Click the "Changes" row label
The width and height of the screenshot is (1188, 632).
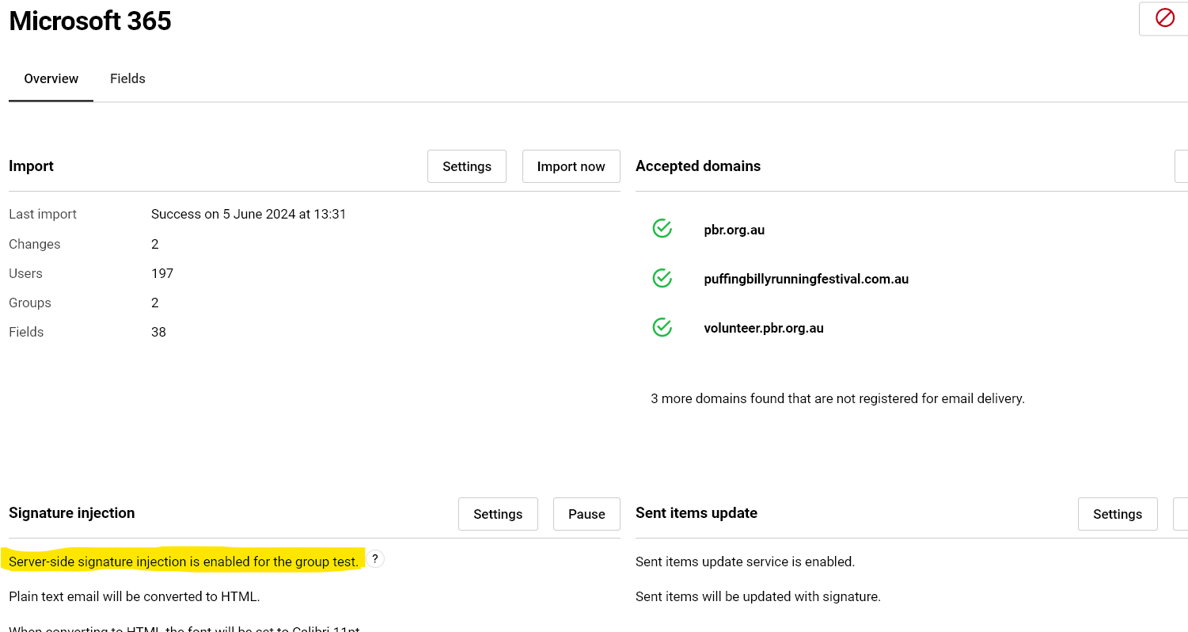tap(35, 244)
